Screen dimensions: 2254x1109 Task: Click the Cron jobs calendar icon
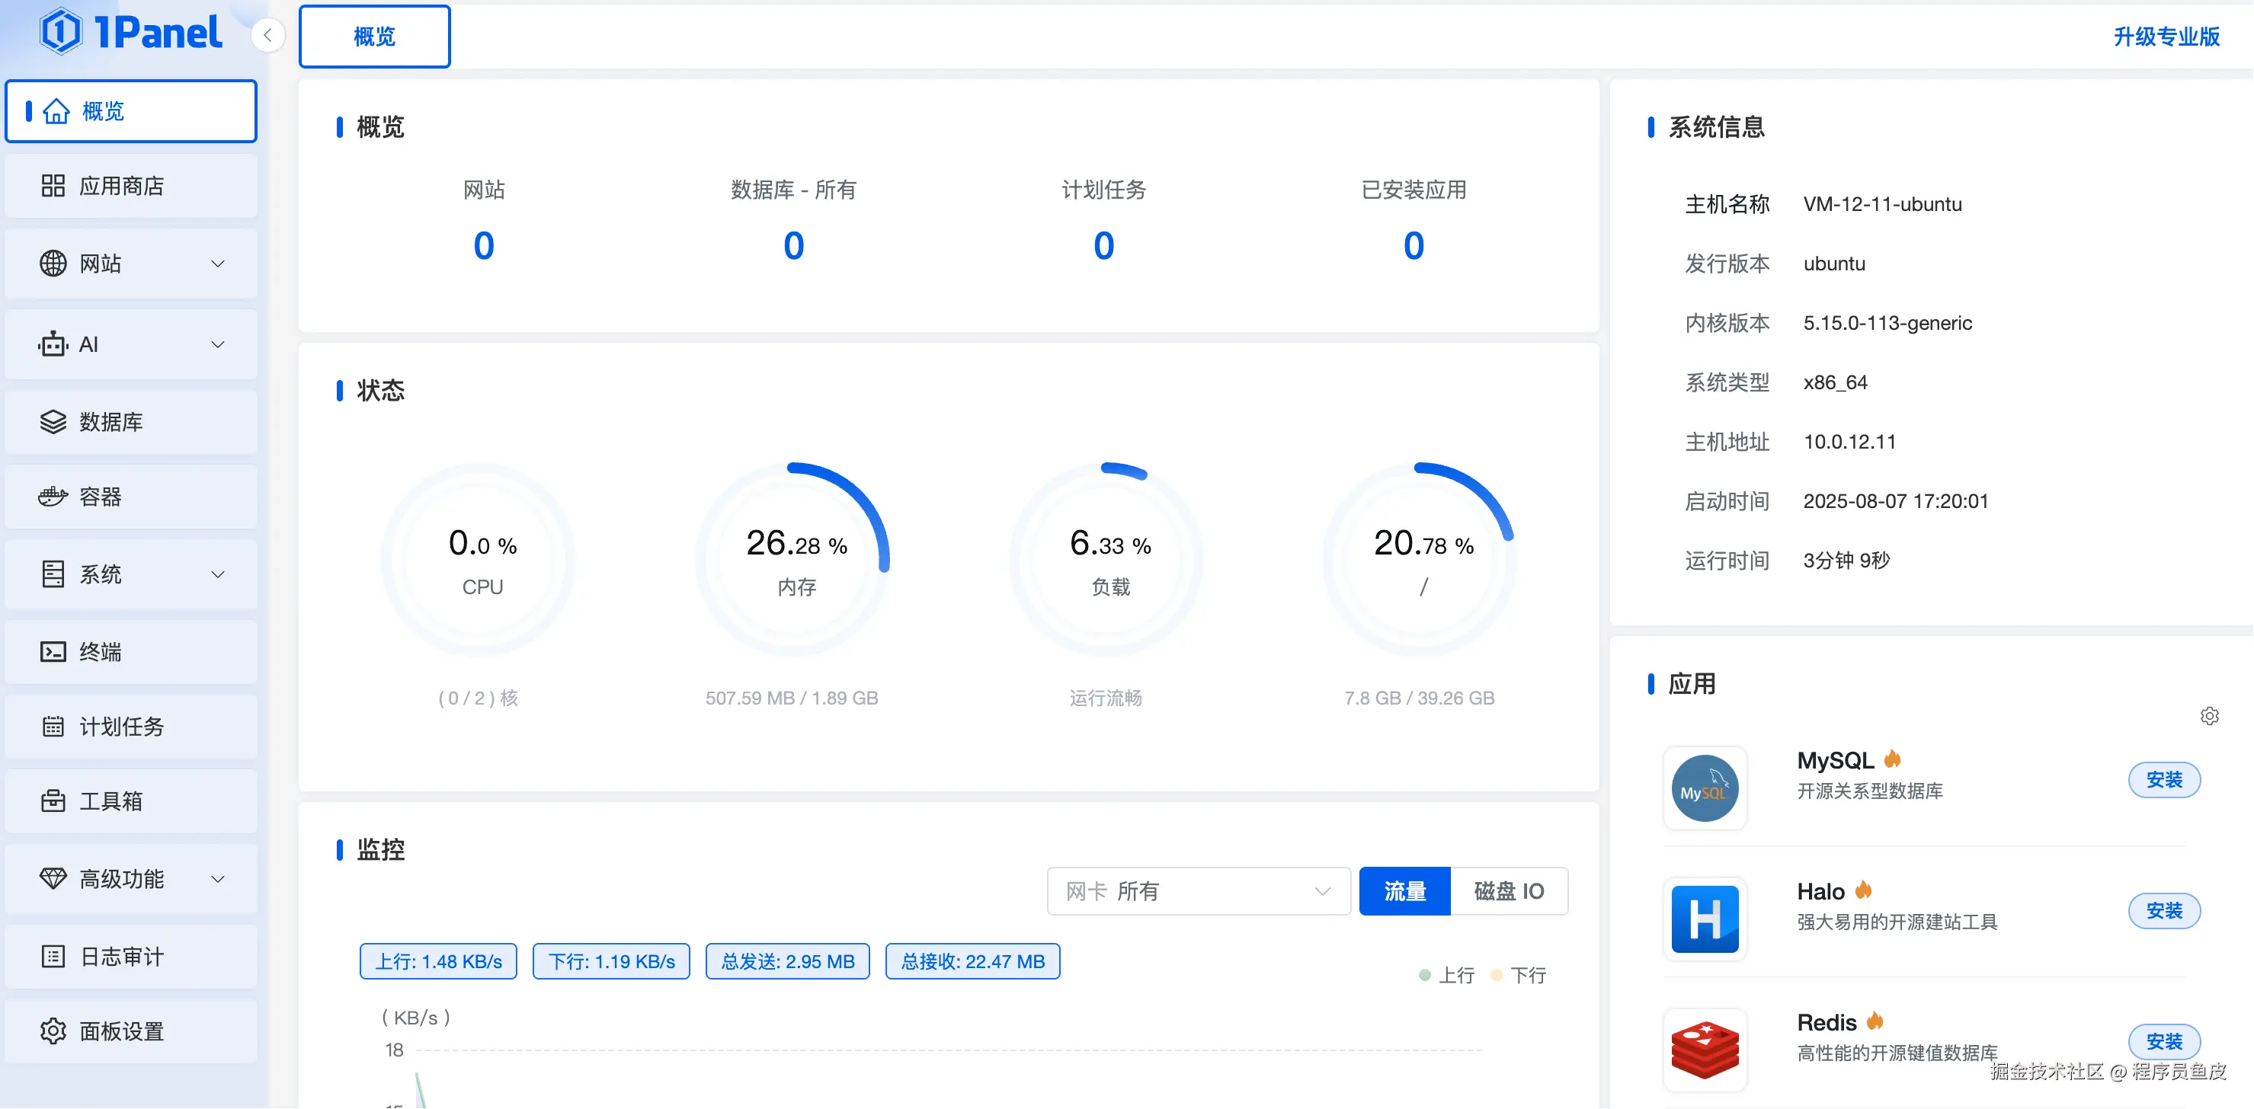[x=53, y=726]
